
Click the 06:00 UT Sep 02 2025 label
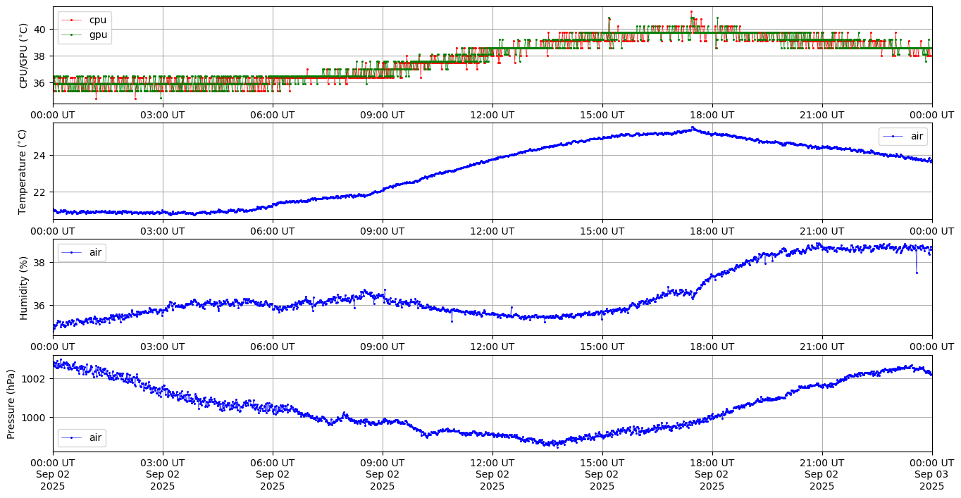pos(273,475)
